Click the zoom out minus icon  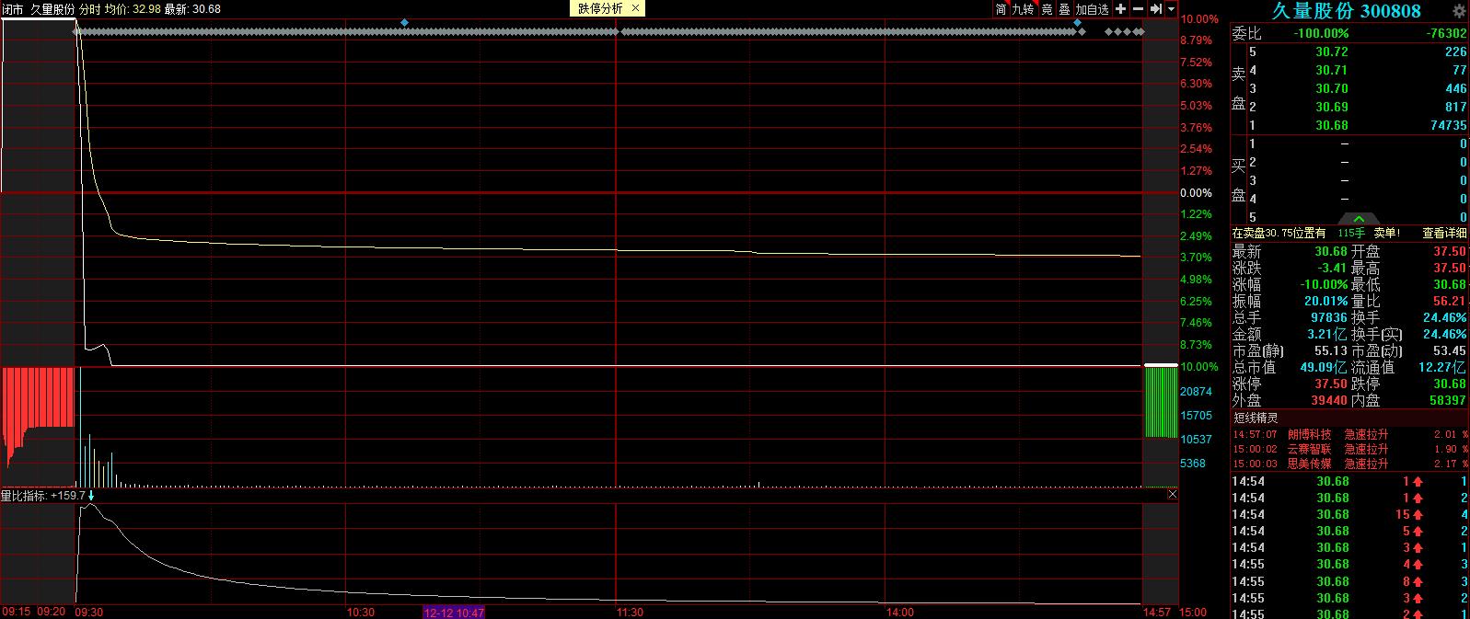pos(1138,9)
